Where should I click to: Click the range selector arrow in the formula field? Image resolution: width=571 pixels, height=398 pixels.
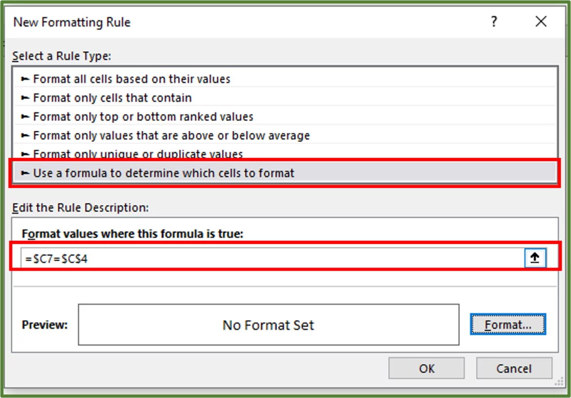point(534,258)
